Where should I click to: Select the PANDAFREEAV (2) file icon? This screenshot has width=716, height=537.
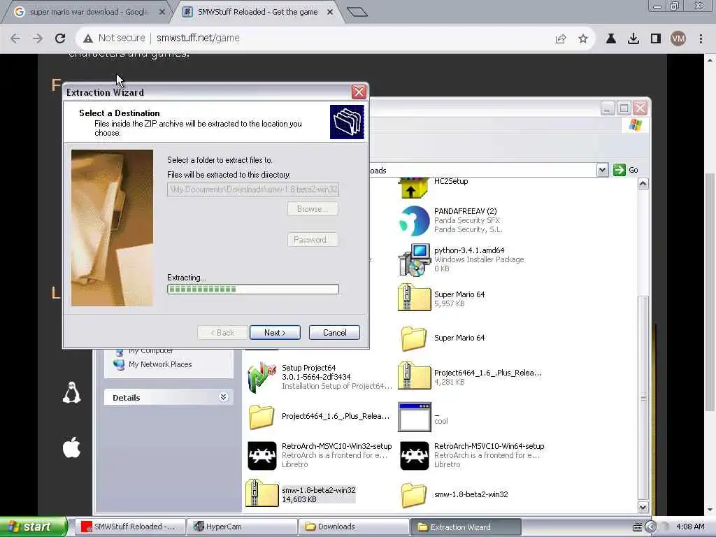pyautogui.click(x=414, y=220)
